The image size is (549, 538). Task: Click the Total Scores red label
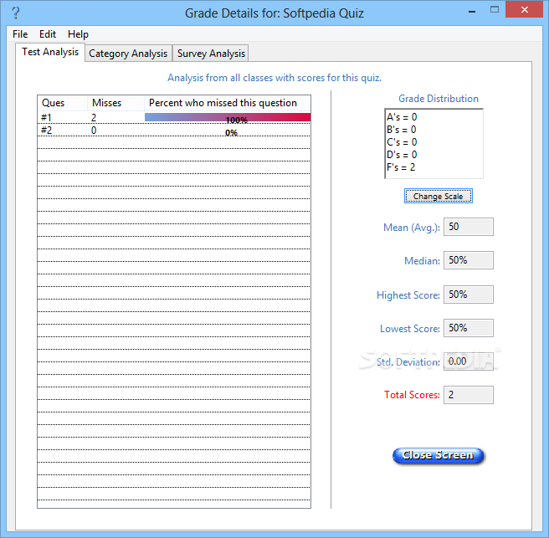(x=412, y=395)
